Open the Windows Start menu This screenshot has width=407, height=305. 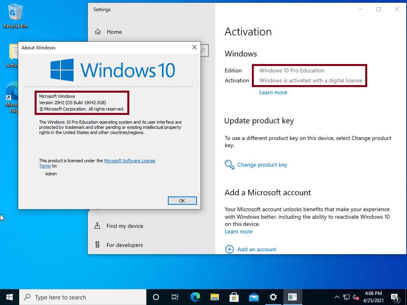coord(10,297)
